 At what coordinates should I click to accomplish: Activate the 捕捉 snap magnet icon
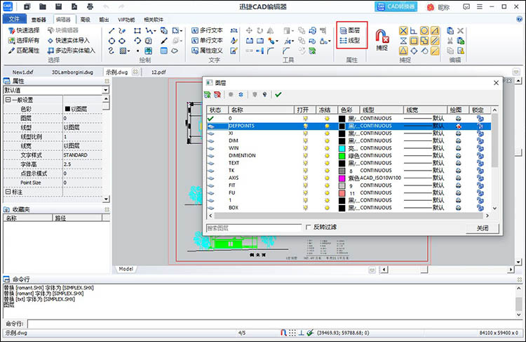coord(382,37)
